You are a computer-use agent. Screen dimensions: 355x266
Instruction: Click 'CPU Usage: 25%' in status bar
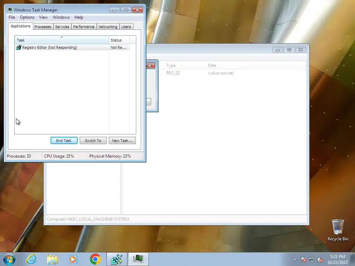point(59,156)
